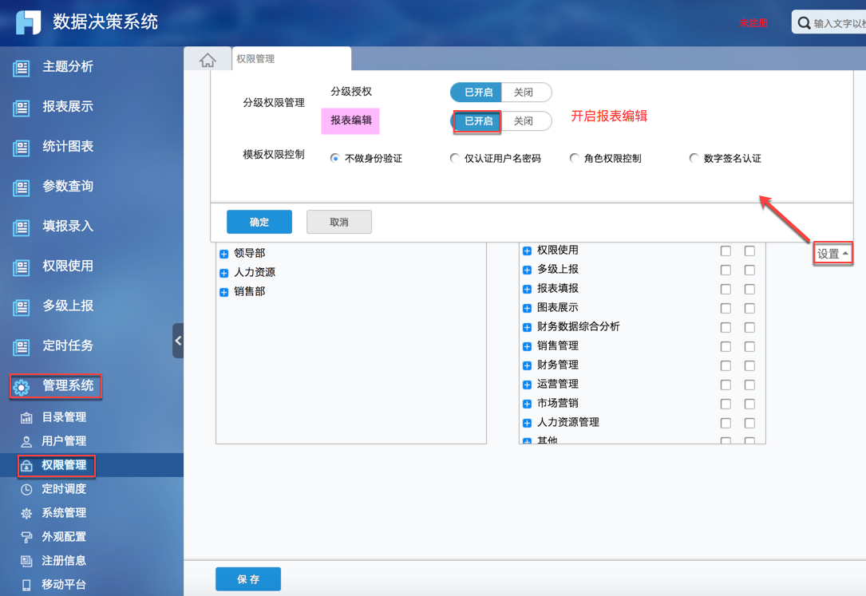The height and width of the screenshot is (596, 866).
Task: Expand the 销售部 tree node
Action: (223, 293)
